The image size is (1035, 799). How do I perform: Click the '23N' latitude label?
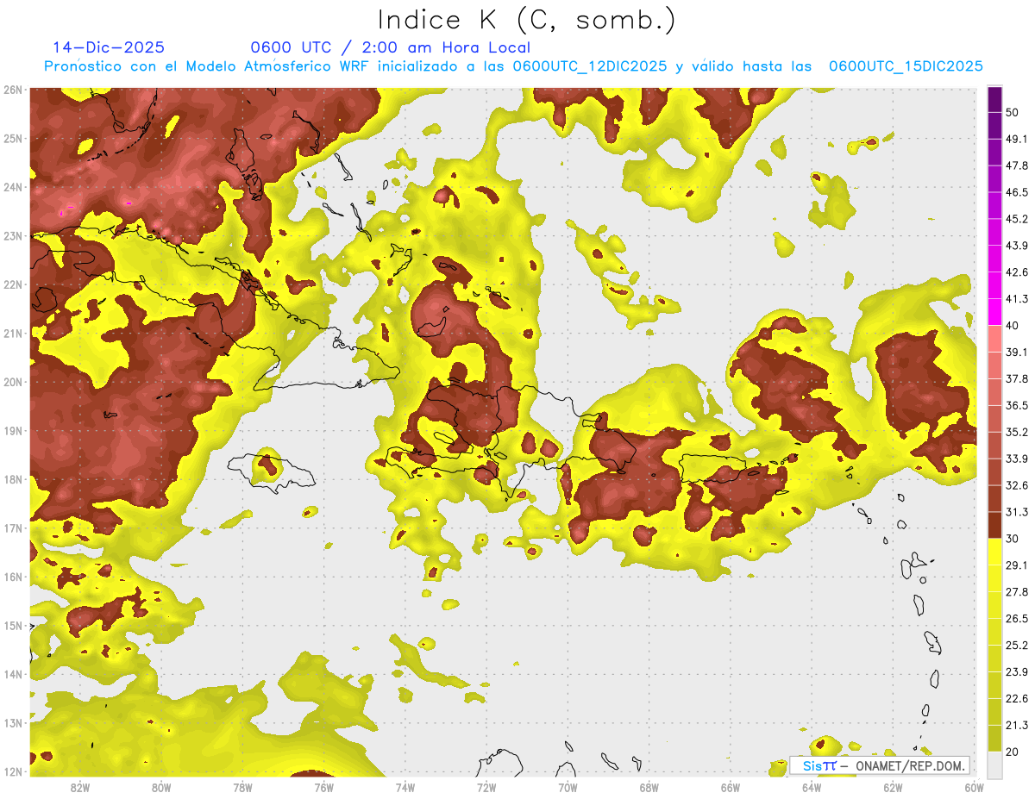[12, 235]
